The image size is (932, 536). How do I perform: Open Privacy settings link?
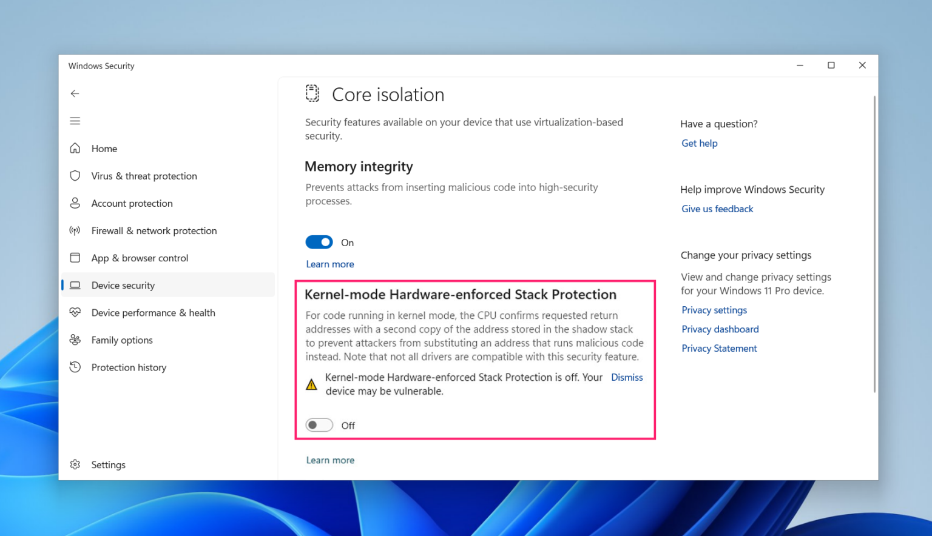tap(714, 310)
